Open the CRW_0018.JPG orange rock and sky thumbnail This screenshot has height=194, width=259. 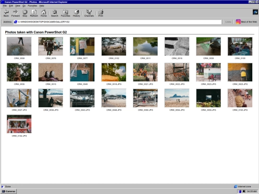(114, 72)
